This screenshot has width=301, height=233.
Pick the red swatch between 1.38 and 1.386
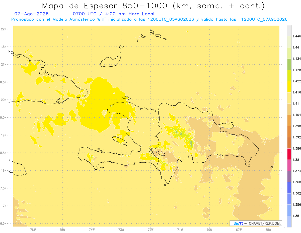tap(289, 154)
